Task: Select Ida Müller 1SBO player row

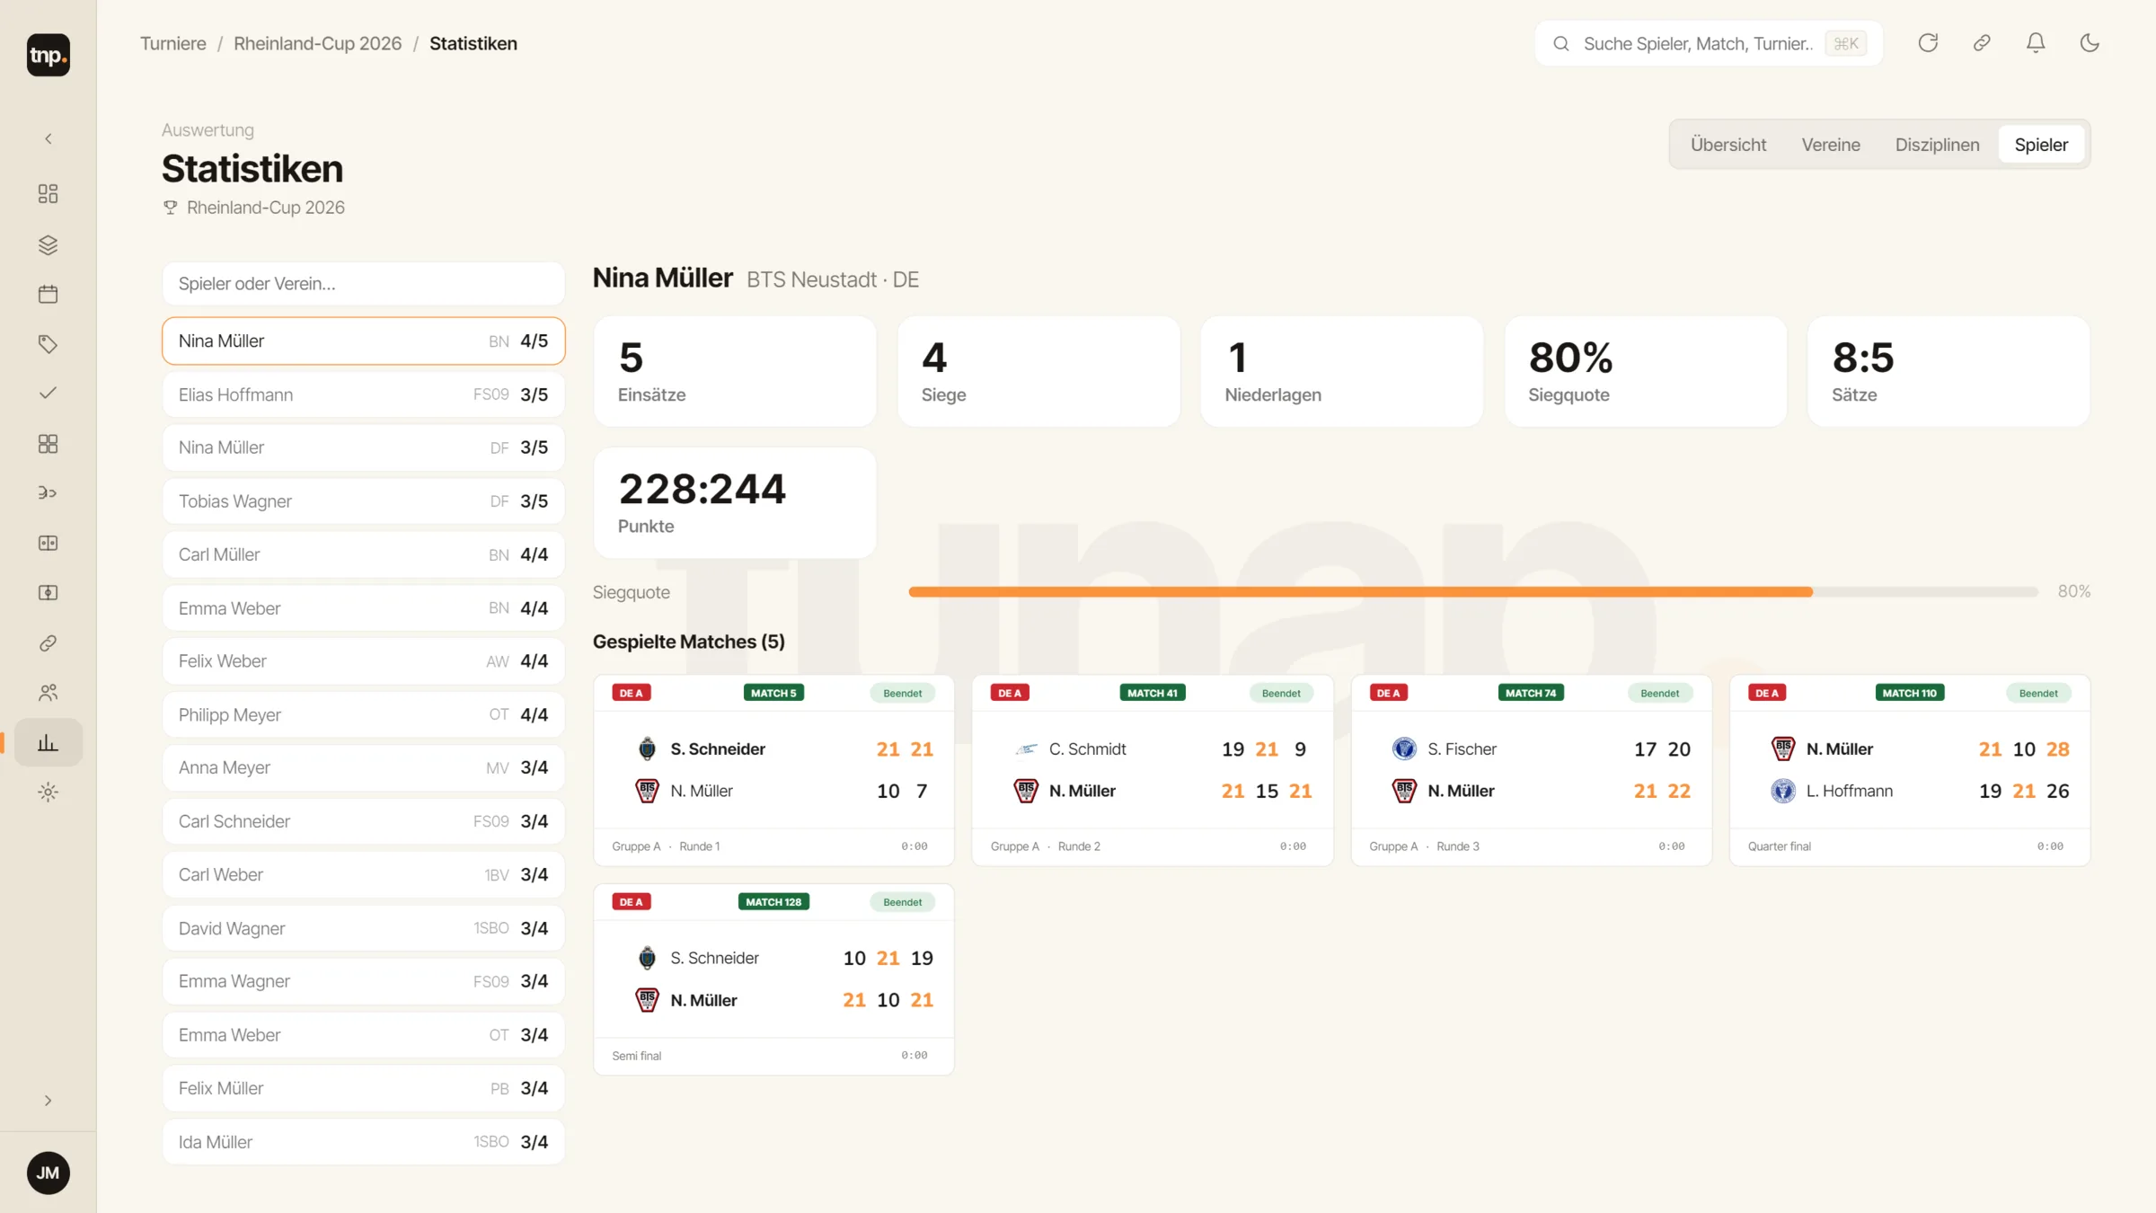Action: 364,1142
